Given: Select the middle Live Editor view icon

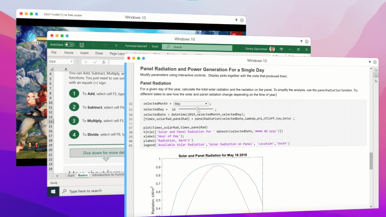Looking at the screenshot, I should 376,75.
